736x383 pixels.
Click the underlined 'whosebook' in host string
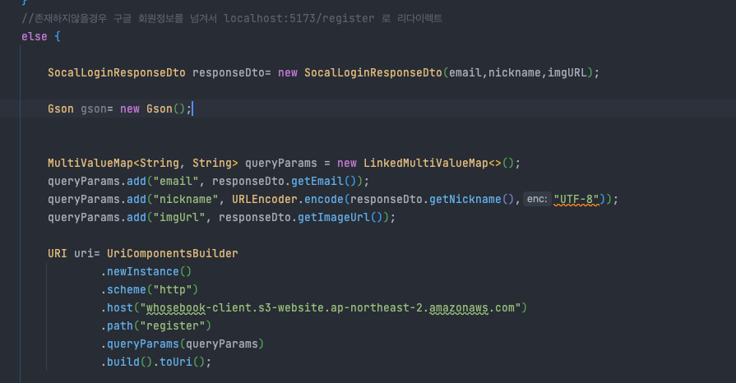pos(175,308)
